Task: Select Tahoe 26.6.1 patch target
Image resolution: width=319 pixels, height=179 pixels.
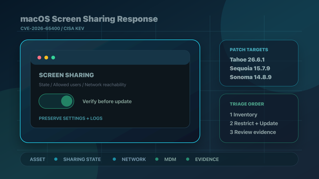Action: pos(247,60)
